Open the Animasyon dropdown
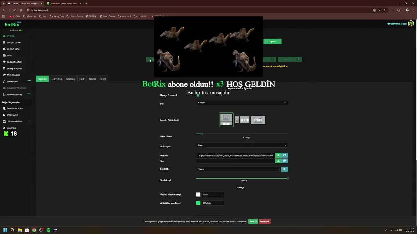The width and height of the screenshot is (417, 234). coord(242,145)
